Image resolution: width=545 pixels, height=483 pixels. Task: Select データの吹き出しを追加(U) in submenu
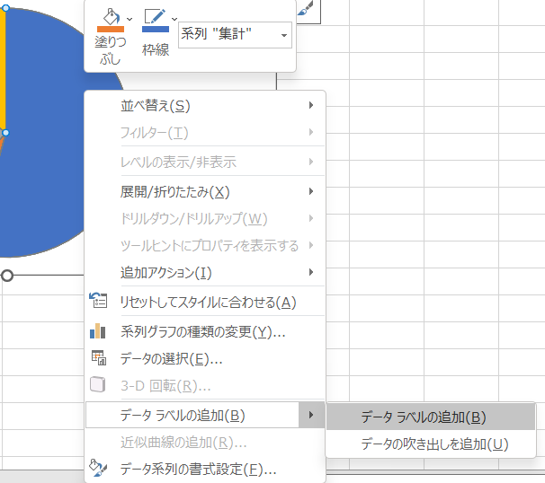click(430, 443)
